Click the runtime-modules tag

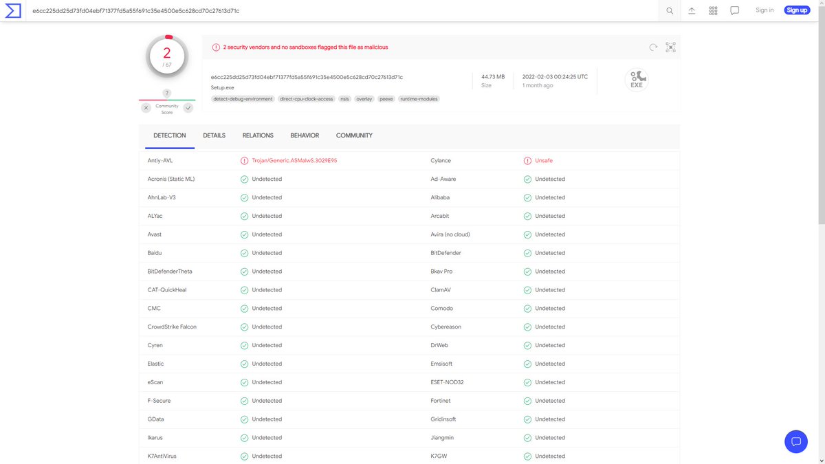pyautogui.click(x=419, y=99)
